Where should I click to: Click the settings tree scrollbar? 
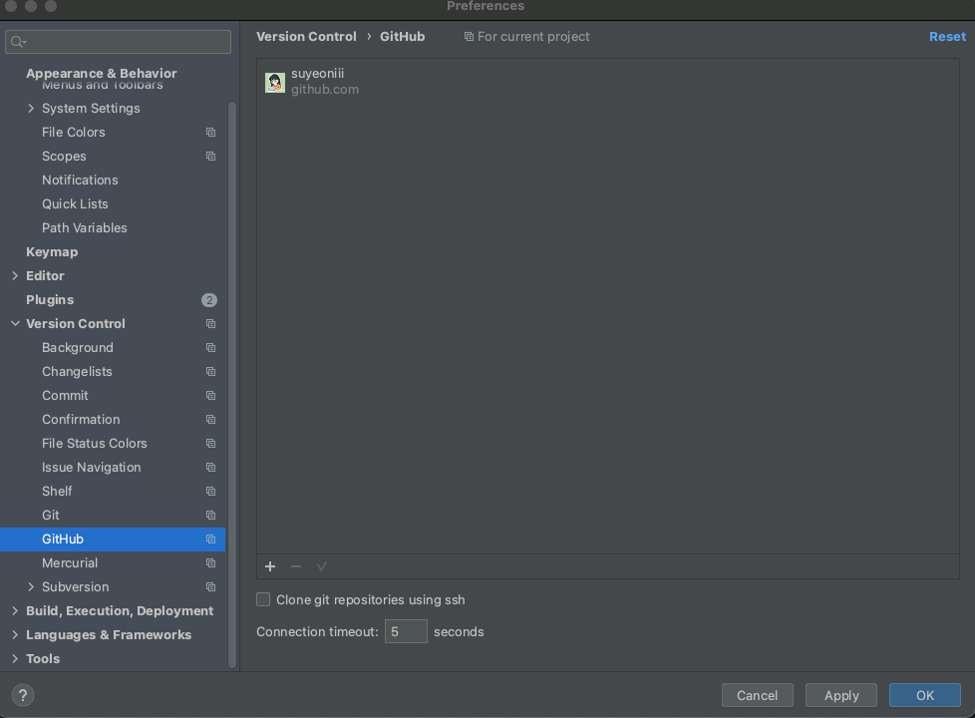point(232,385)
